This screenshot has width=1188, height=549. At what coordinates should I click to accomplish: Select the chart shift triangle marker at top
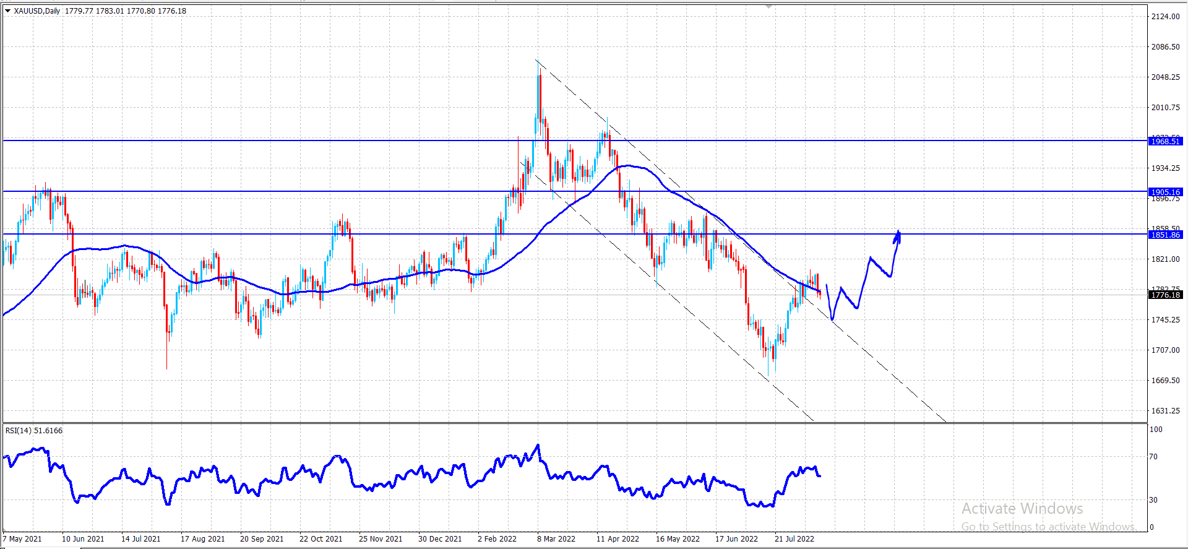[x=769, y=6]
